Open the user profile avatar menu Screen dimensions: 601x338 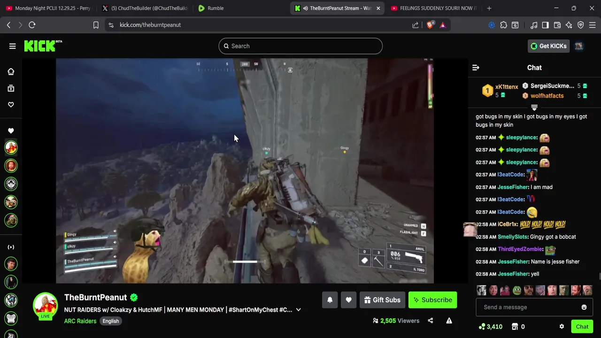579,46
